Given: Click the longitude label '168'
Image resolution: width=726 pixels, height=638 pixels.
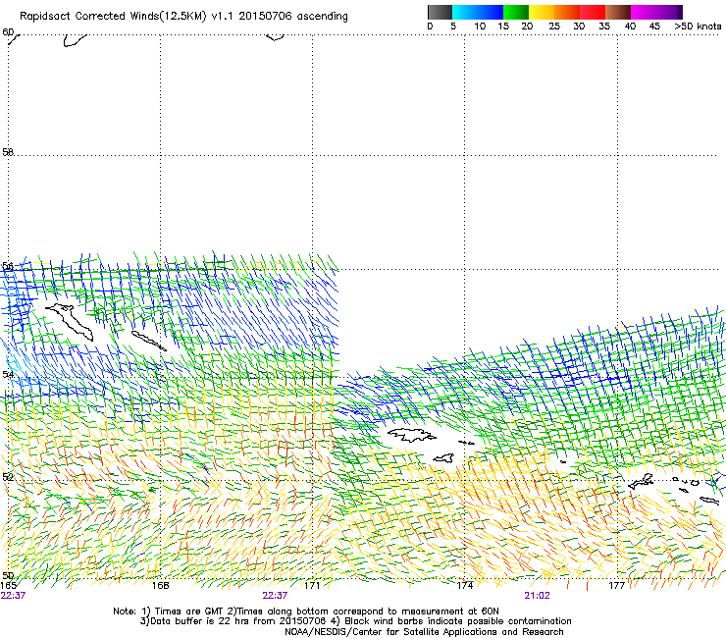Looking at the screenshot, I should point(160,585).
